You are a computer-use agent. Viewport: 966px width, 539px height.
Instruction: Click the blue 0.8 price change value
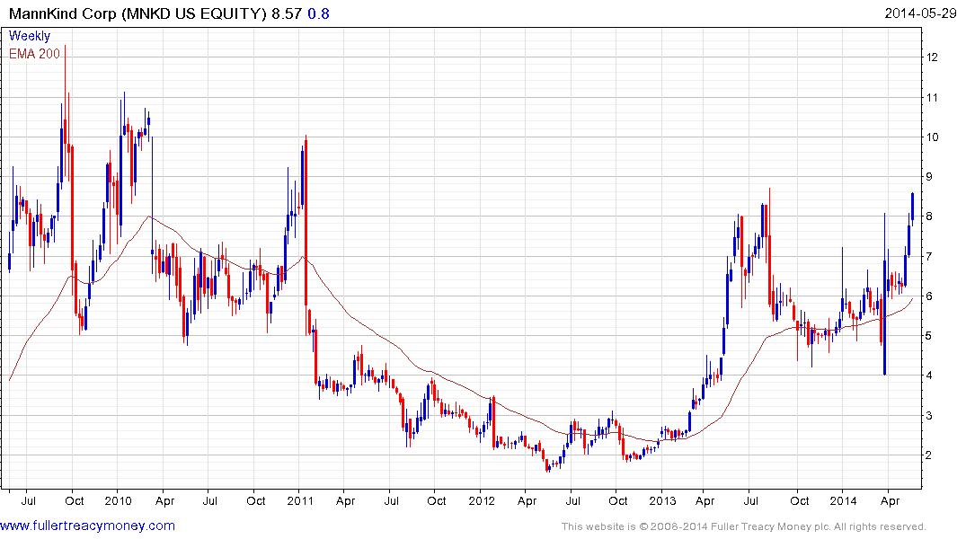click(318, 13)
